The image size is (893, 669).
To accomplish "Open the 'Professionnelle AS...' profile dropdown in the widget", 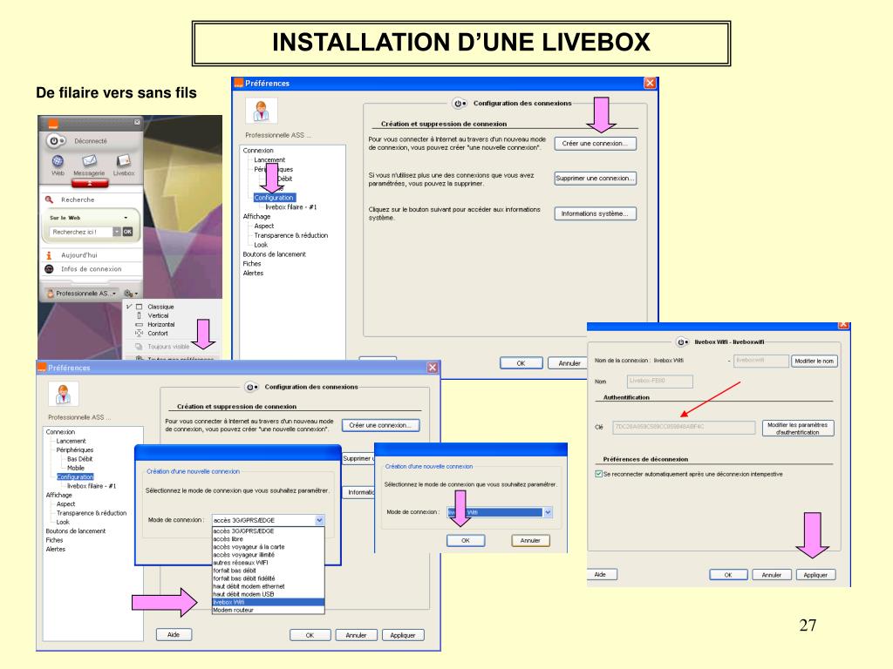I will pyautogui.click(x=82, y=294).
